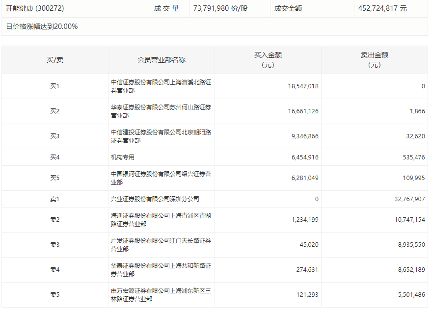
Task: Click the 日价格涨幅达到20.00% note
Action: (42, 26)
